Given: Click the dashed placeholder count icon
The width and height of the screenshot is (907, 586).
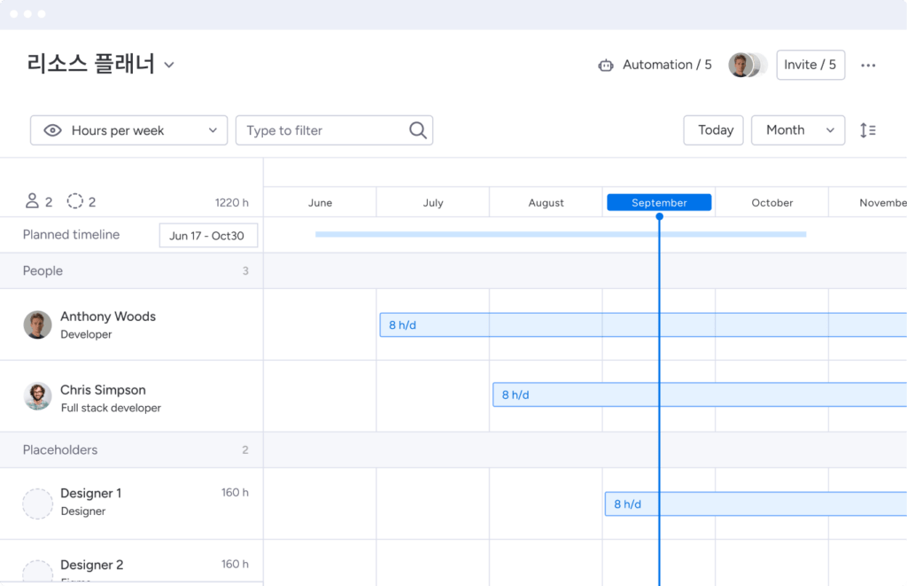Looking at the screenshot, I should pos(75,202).
